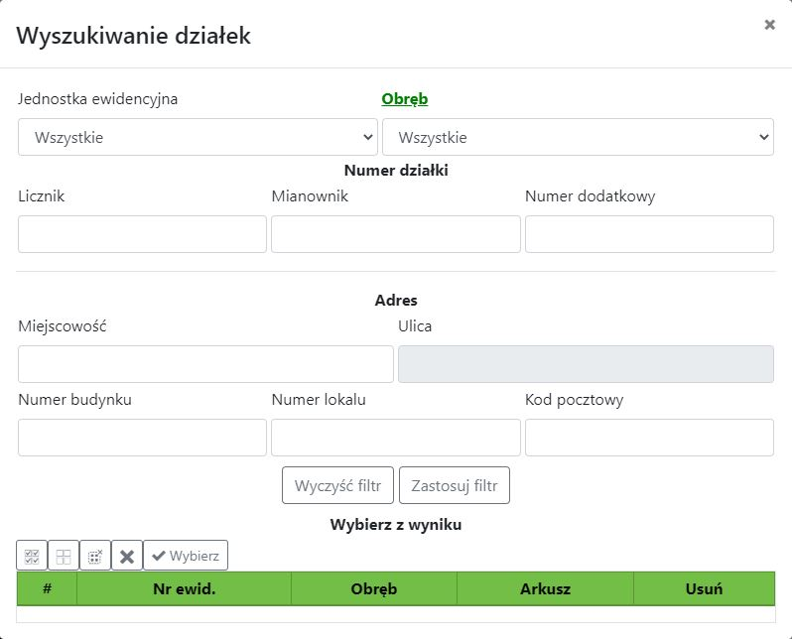The height and width of the screenshot is (639, 792).
Task: Expand the Obręb dropdown list
Action: [577, 137]
